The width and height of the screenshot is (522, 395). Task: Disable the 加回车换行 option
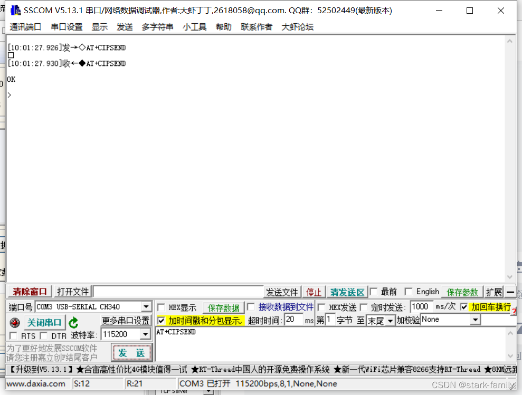click(464, 306)
